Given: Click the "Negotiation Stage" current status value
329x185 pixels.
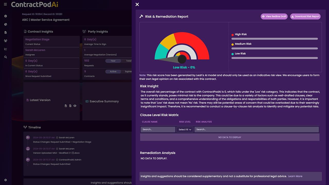Looking at the screenshot, I should click(x=37, y=40).
